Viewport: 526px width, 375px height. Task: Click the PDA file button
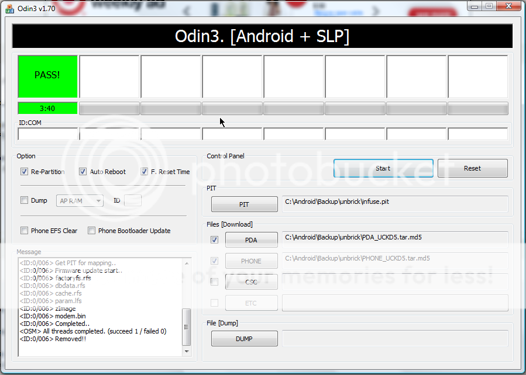point(251,240)
